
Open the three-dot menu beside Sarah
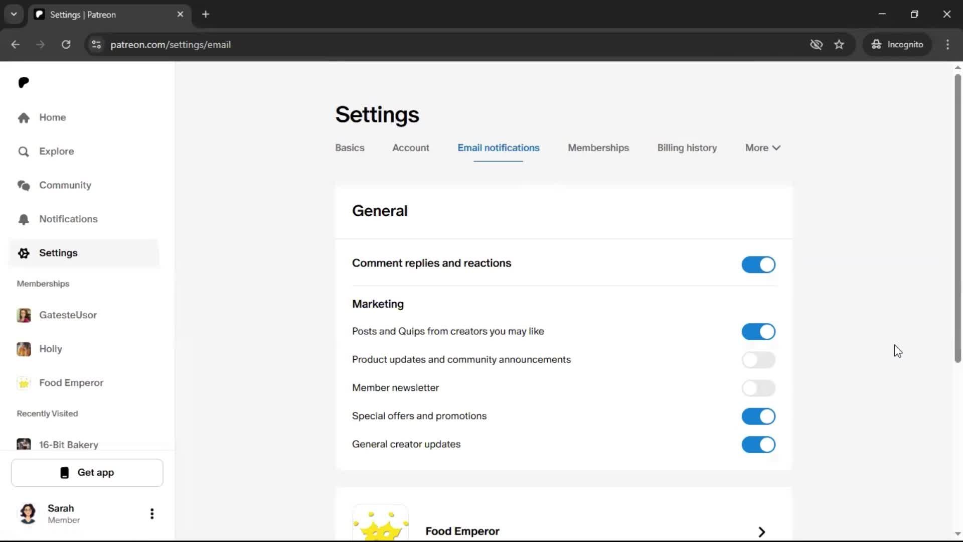click(152, 513)
